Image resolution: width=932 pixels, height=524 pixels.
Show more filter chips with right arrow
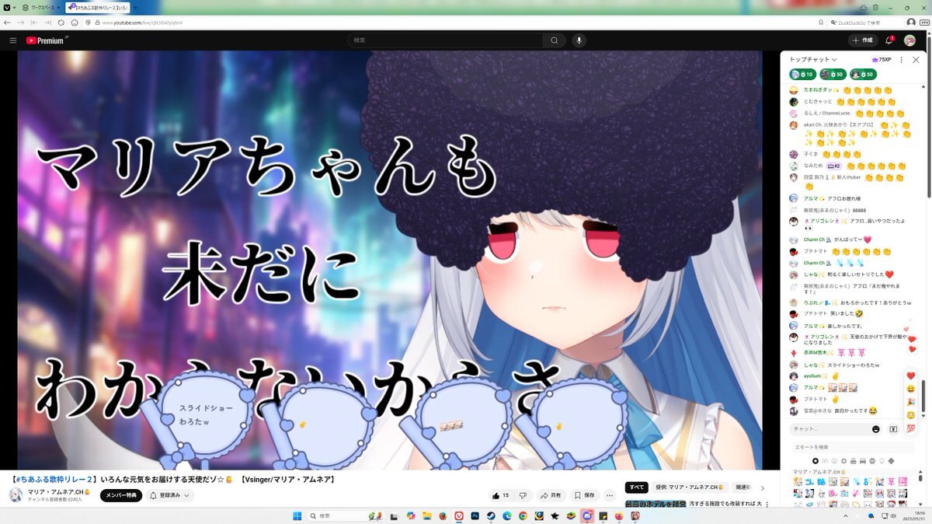point(762,488)
